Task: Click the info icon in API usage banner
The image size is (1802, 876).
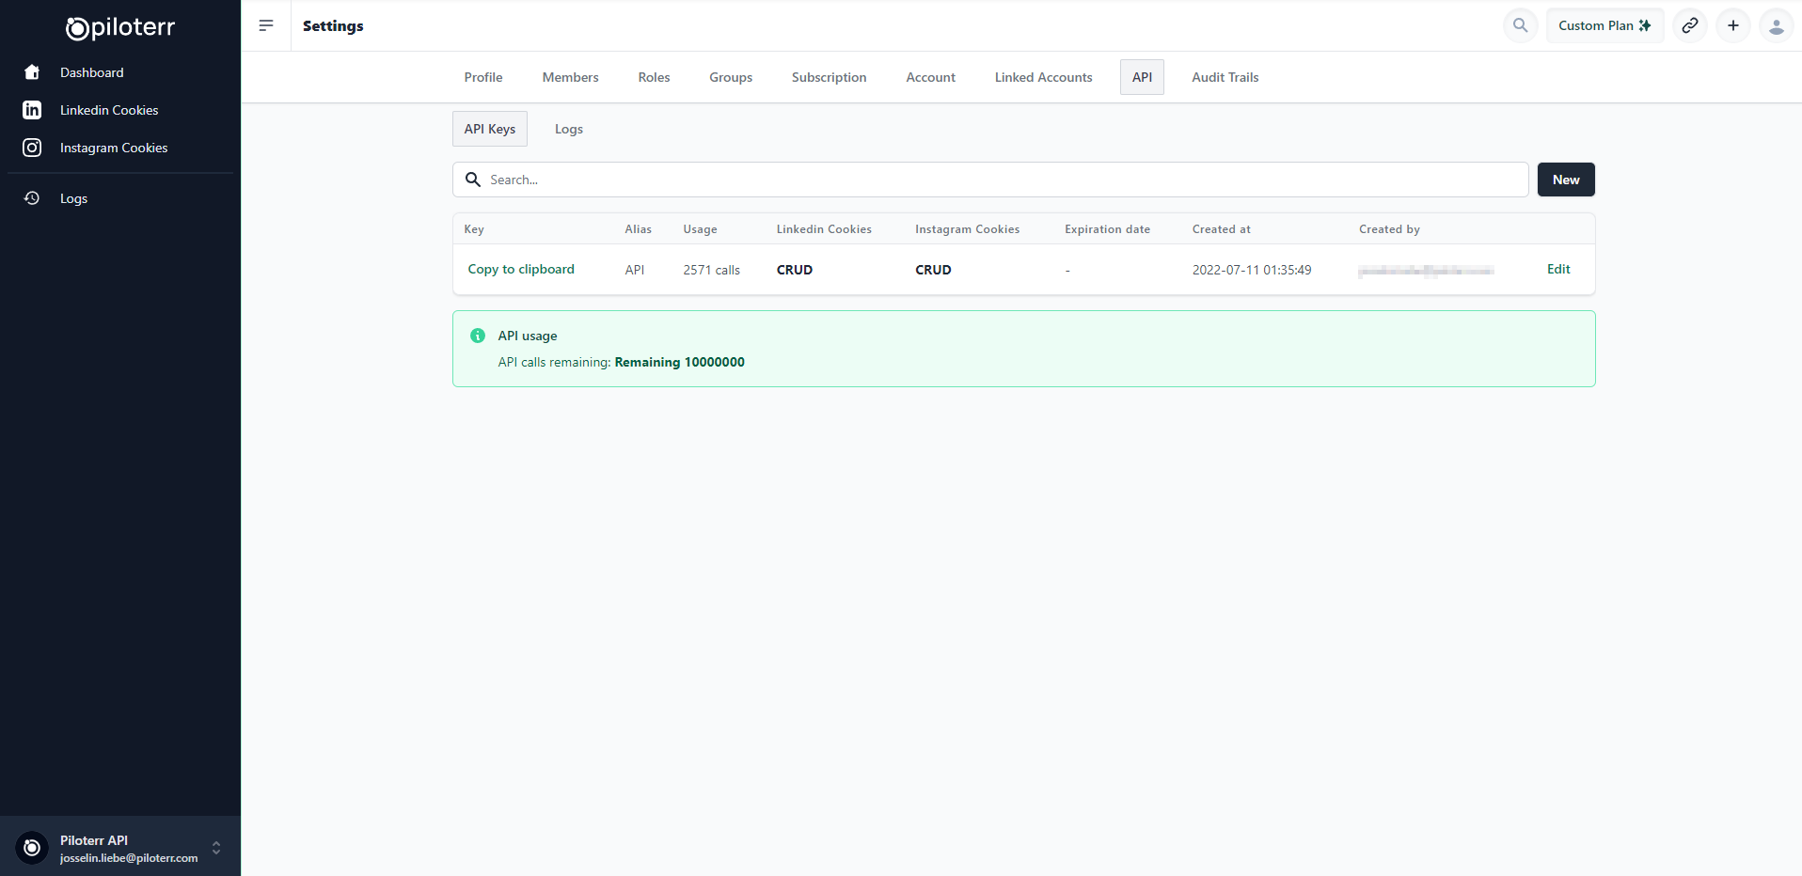Action: 477,336
